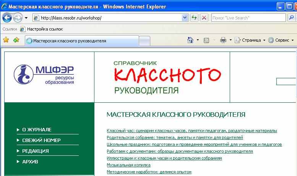Open Favorites Center star icon
This screenshot has height=176, width=297.
[6, 40]
